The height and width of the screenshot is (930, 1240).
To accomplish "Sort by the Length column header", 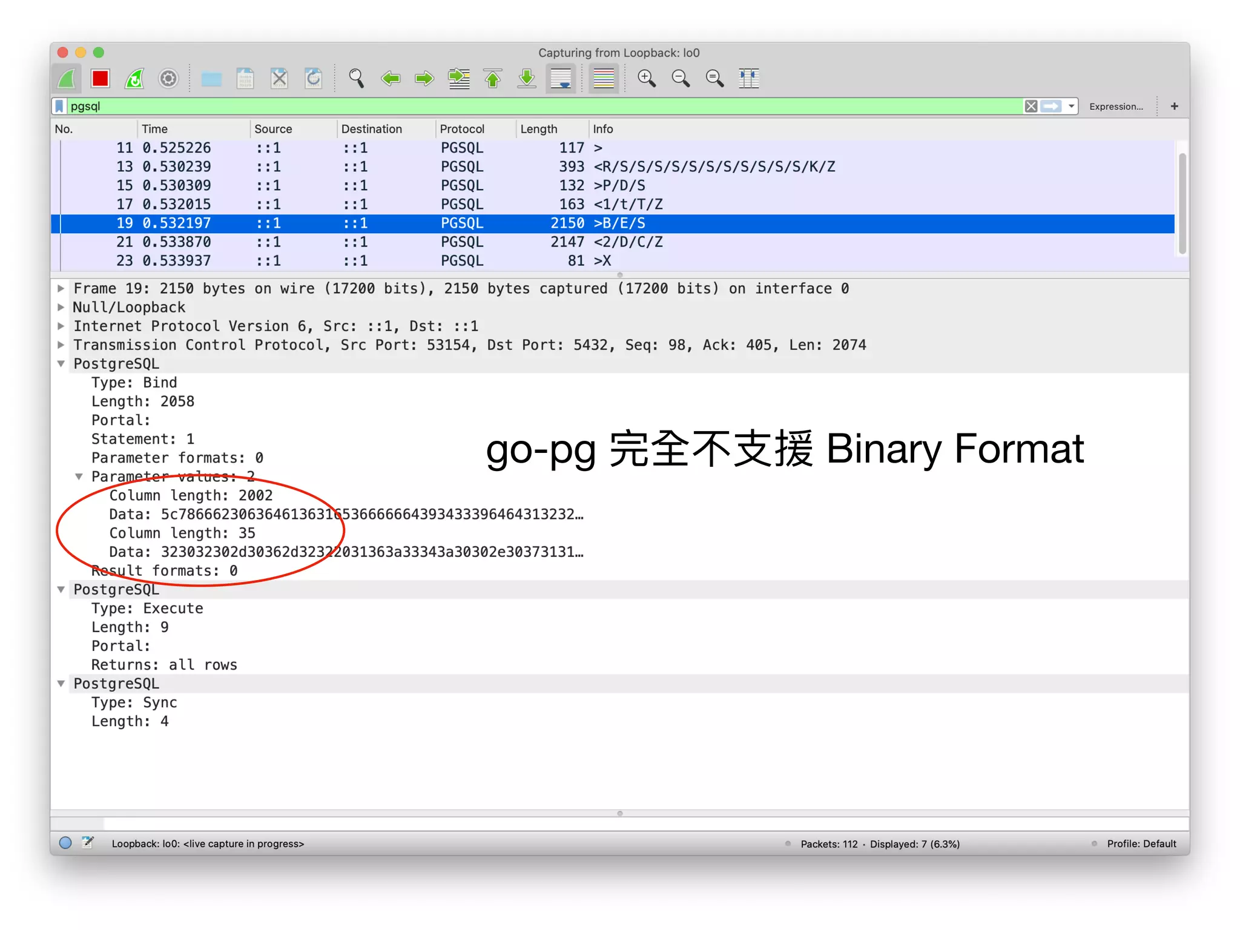I will 552,129.
